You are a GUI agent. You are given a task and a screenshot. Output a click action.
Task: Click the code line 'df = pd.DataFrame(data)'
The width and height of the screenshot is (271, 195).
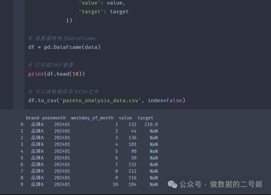64,47
